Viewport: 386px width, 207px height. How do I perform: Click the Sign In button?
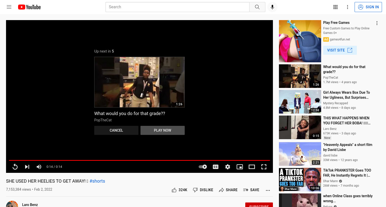pyautogui.click(x=368, y=7)
